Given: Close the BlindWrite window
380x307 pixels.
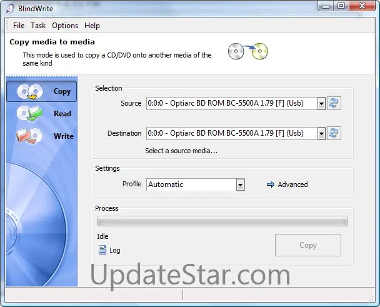Looking at the screenshot, I should (x=362, y=6).
